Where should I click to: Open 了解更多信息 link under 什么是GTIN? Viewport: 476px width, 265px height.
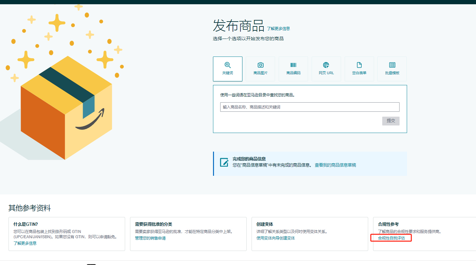[x=25, y=243]
